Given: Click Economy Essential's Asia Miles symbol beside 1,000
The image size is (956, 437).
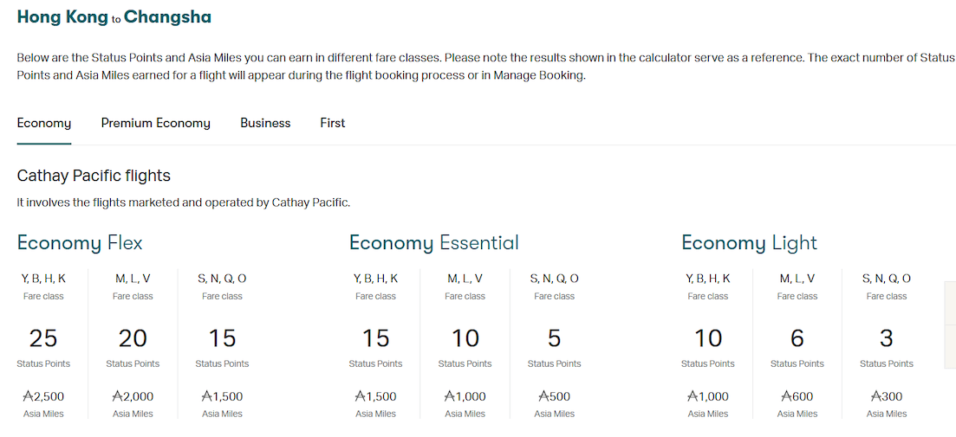Looking at the screenshot, I should 449,396.
